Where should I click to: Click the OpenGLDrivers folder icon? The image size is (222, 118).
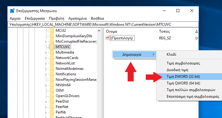pyautogui.click(x=52, y=96)
